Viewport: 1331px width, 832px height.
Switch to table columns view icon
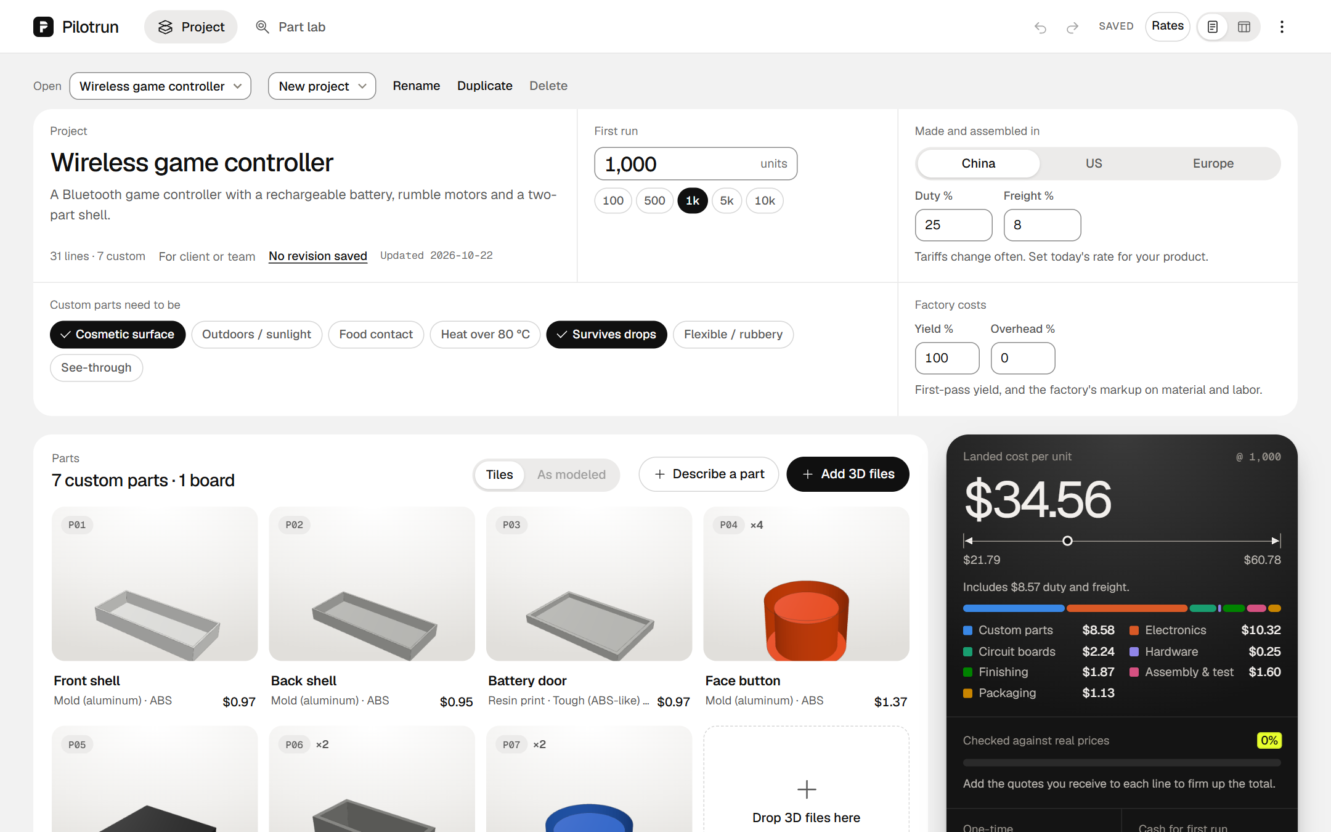(1244, 27)
